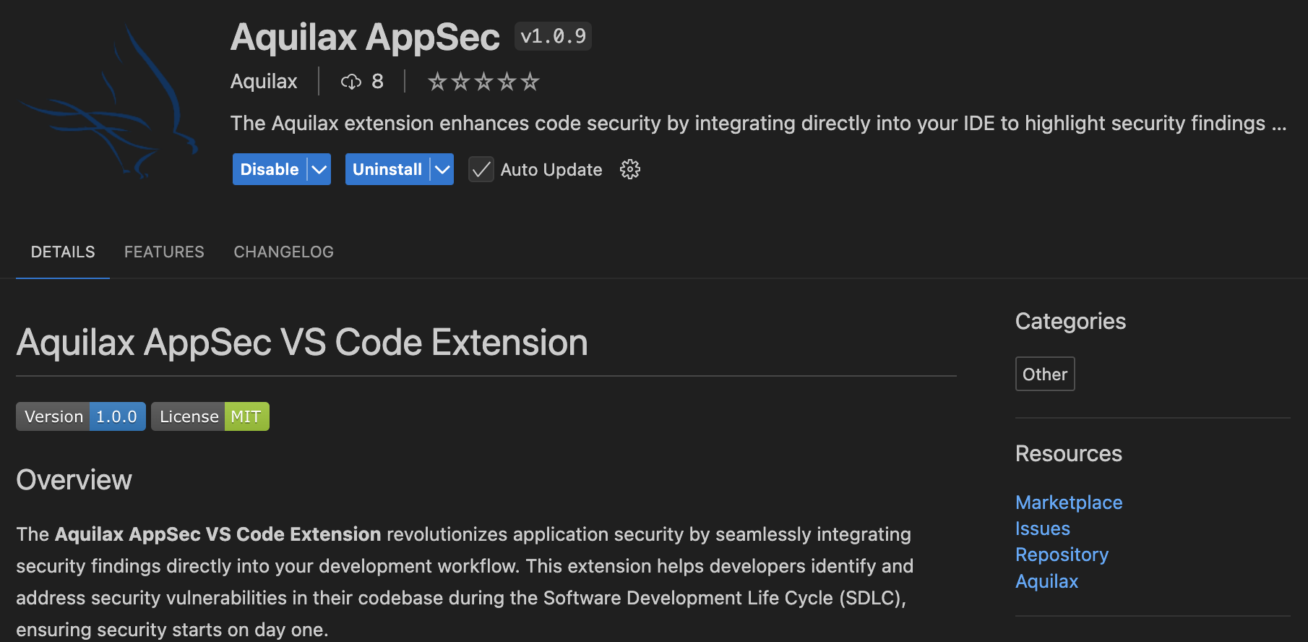Open the extension settings gear menu
Viewport: 1308px width, 642px height.
point(629,169)
